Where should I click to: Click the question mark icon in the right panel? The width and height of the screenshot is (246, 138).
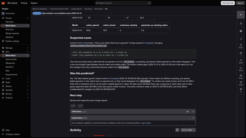point(241,31)
